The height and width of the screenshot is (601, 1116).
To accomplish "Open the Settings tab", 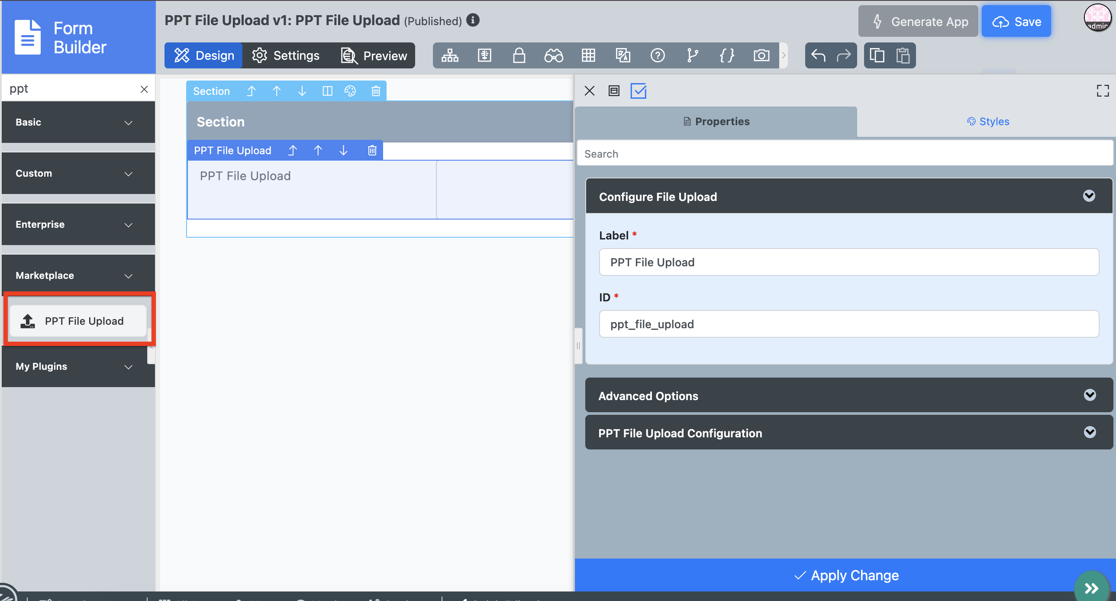I will click(286, 55).
